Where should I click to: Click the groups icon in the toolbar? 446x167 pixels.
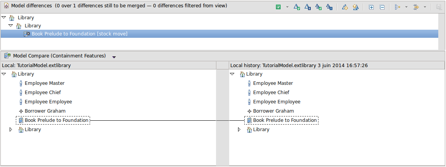[x=397, y=7]
